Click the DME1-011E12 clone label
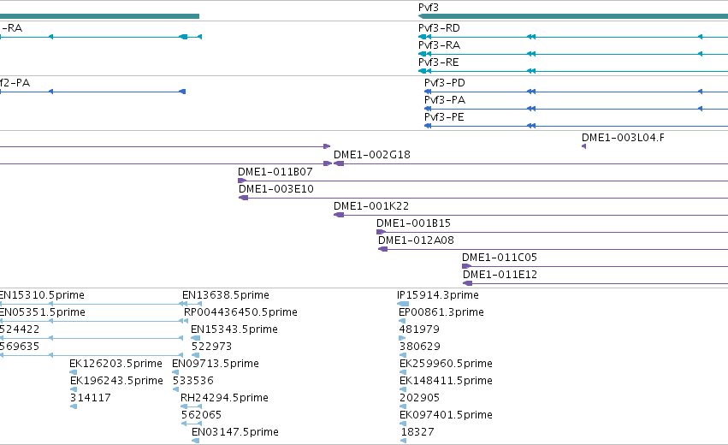This screenshot has height=445, width=728. 500,275
